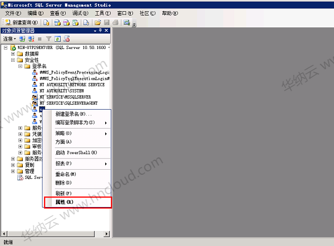
Task: Choose 刷新(F) from context menu
Action: (x=77, y=193)
